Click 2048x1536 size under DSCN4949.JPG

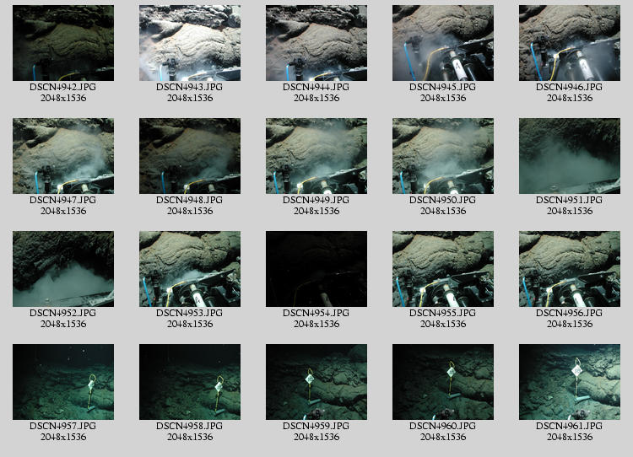[316, 211]
